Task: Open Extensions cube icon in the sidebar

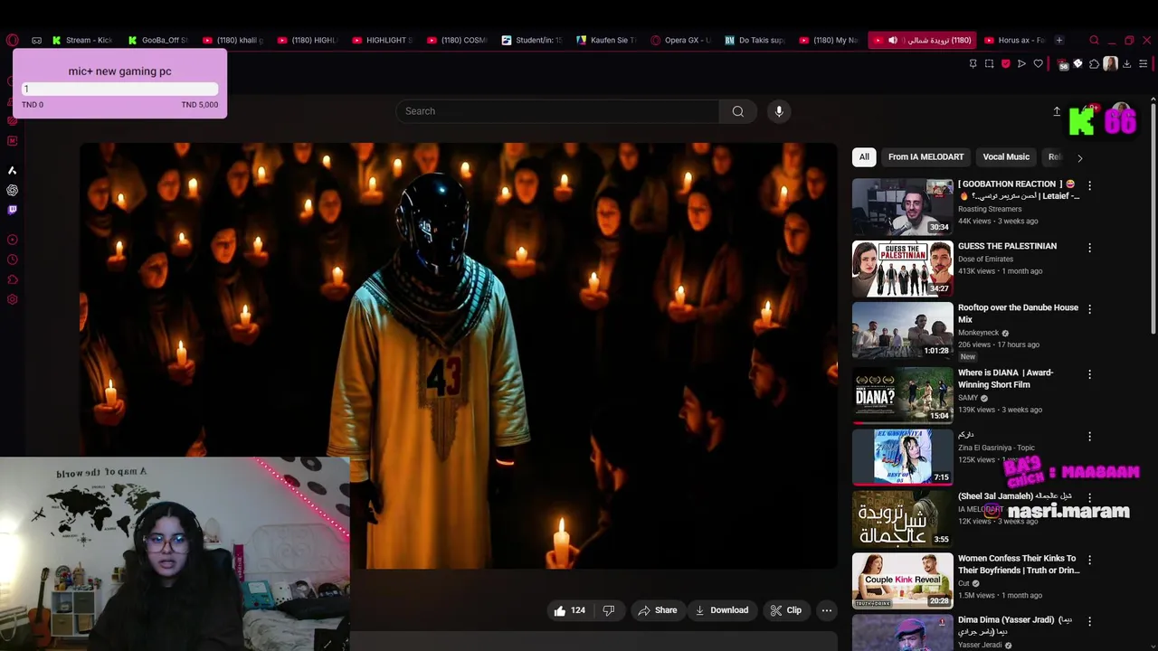Action: [12, 279]
